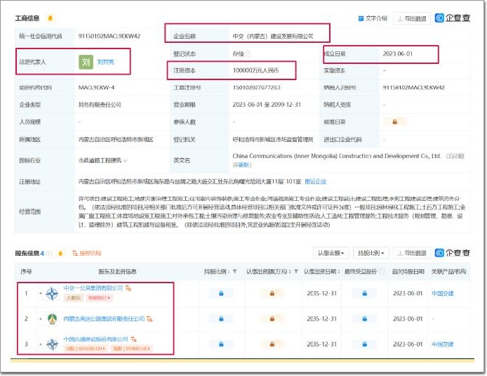
Task: Click 内蒙古高速公路集团 shareholder logo in row 2
Action: (52, 319)
